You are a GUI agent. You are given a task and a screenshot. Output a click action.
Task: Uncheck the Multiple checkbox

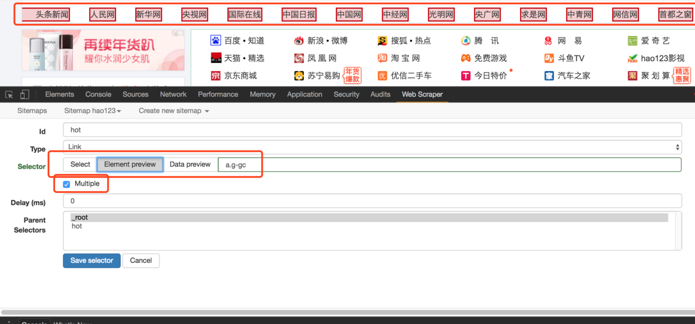[x=67, y=184]
